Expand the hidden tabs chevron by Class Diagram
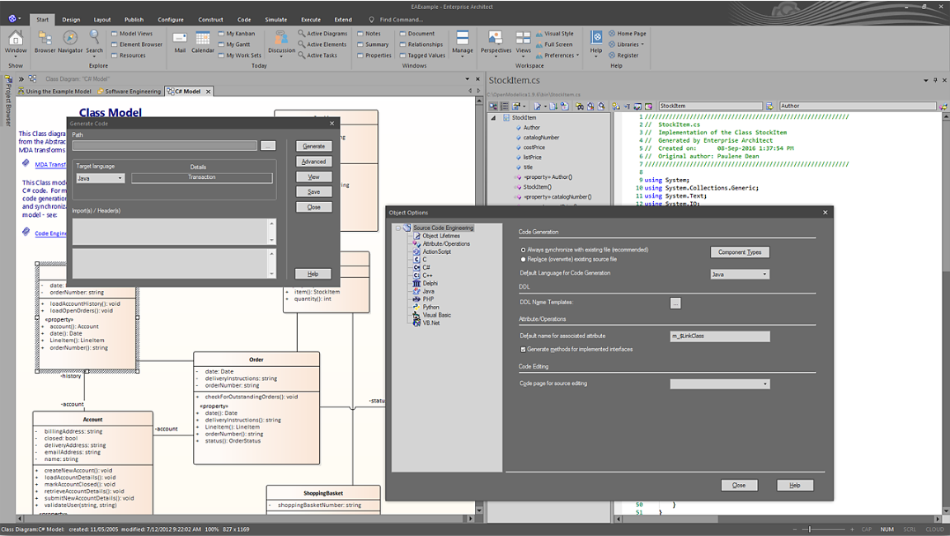The width and height of the screenshot is (950, 536). point(21,78)
